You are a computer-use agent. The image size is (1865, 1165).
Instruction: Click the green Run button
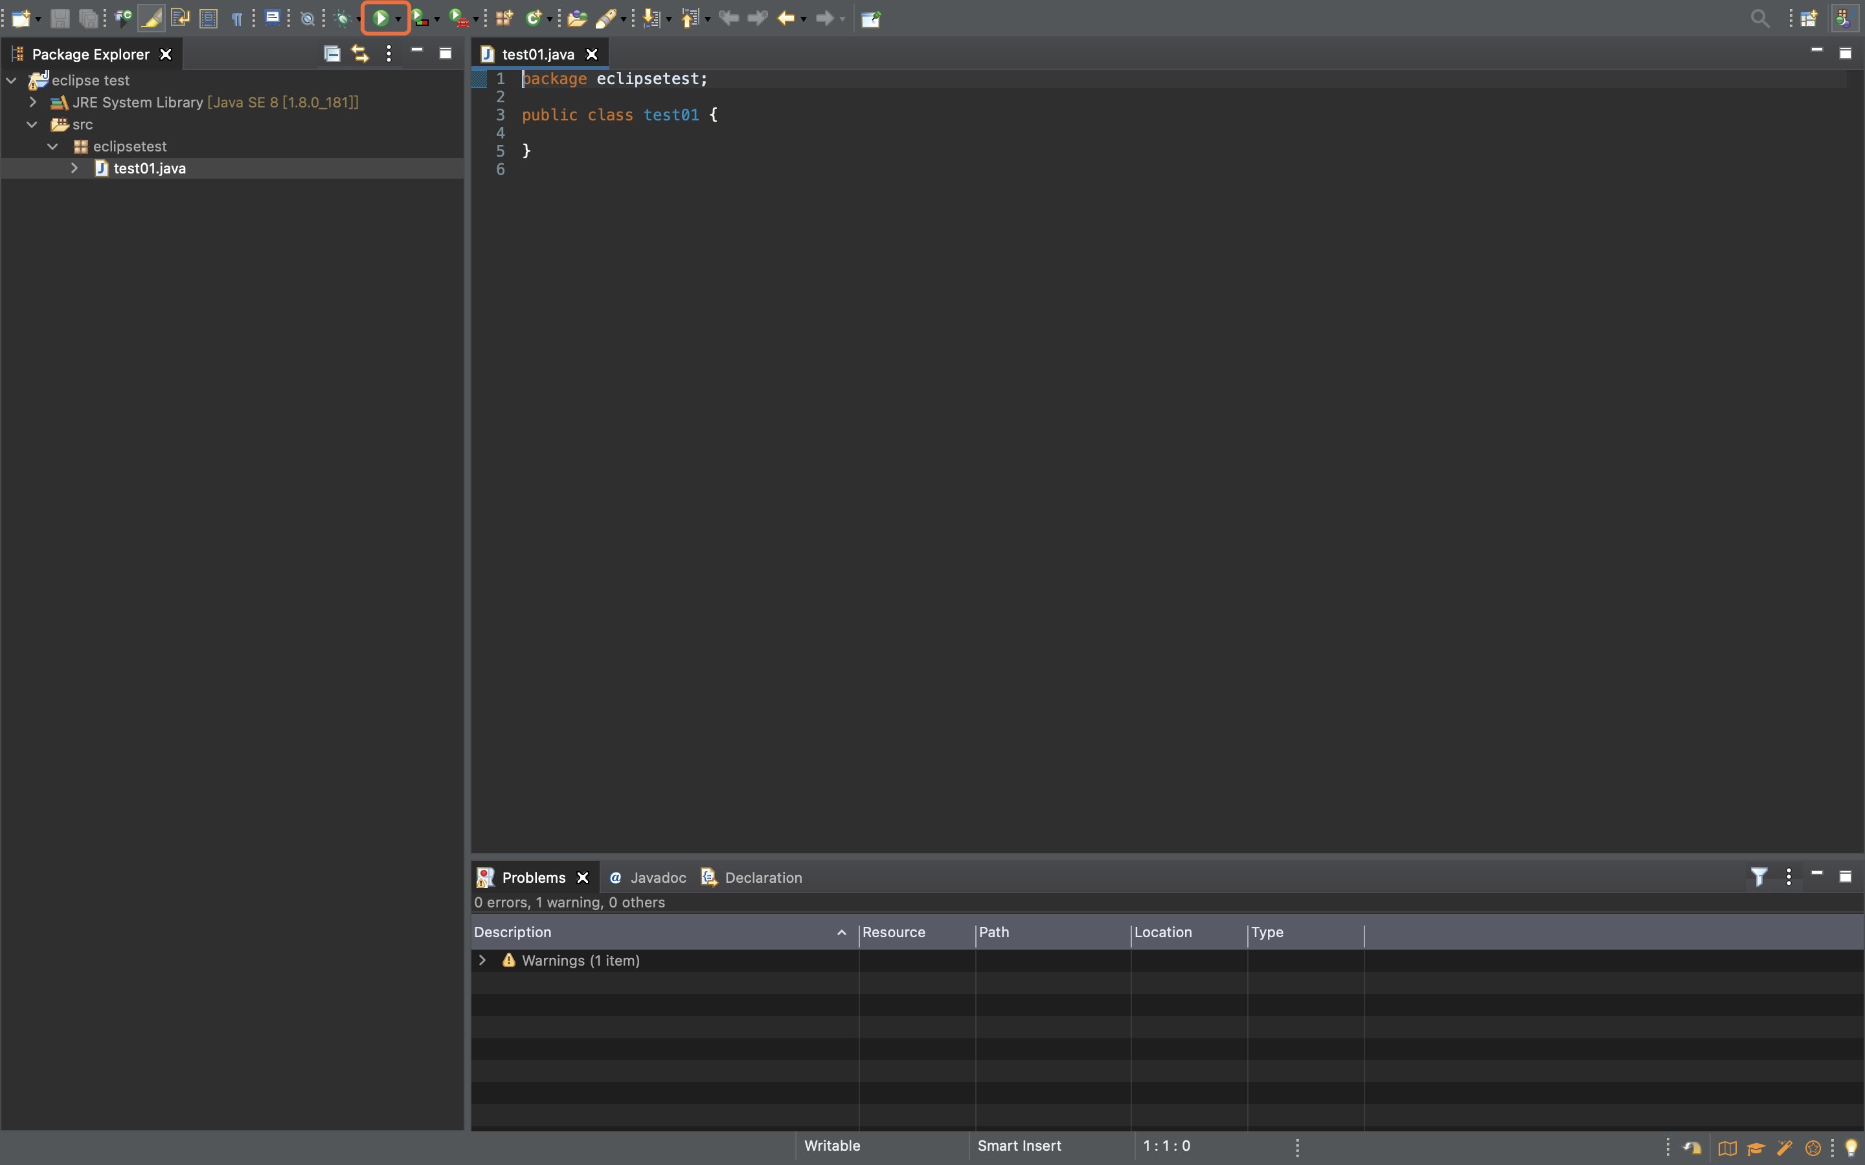tap(381, 19)
